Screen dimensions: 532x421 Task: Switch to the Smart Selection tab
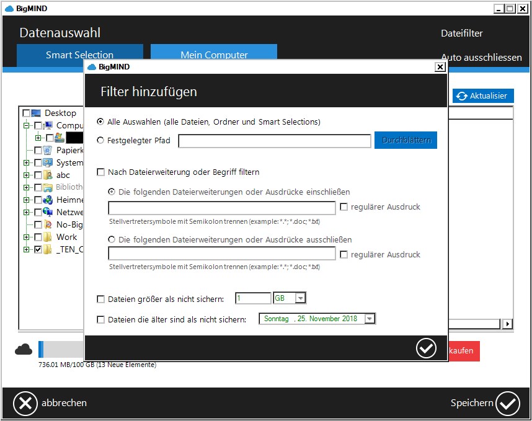tap(80, 55)
